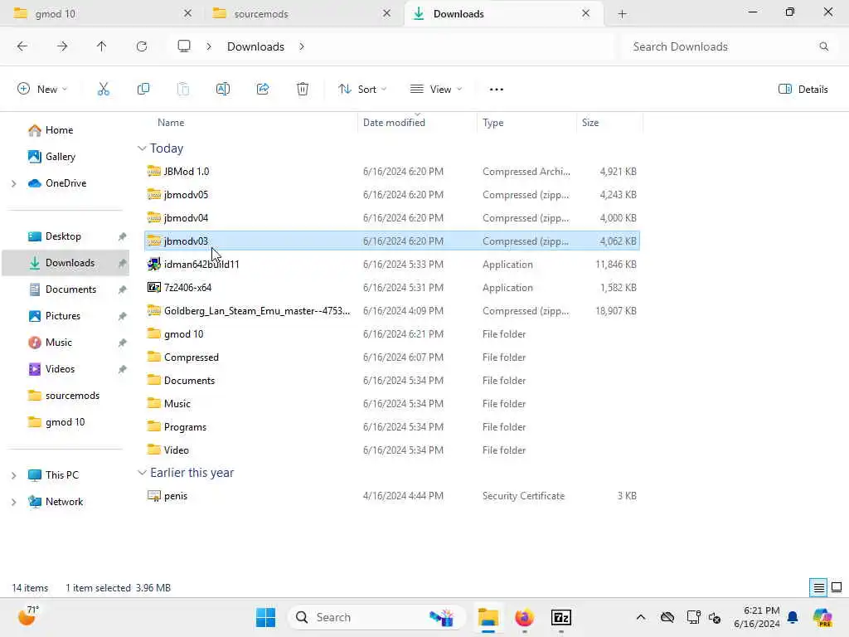The height and width of the screenshot is (637, 849).
Task: Select the Programs folder
Action: (392, 427)
